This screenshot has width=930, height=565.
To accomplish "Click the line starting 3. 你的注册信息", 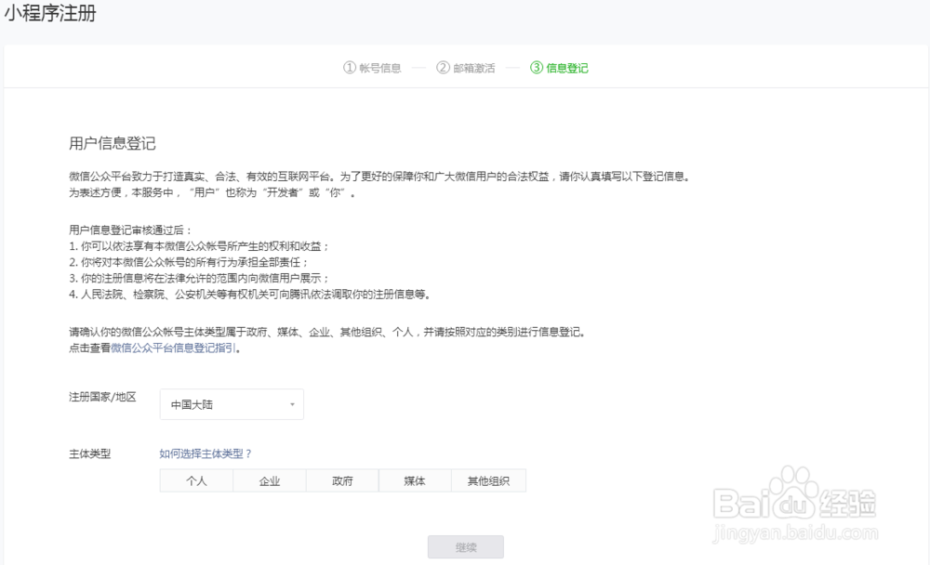I will click(x=199, y=278).
